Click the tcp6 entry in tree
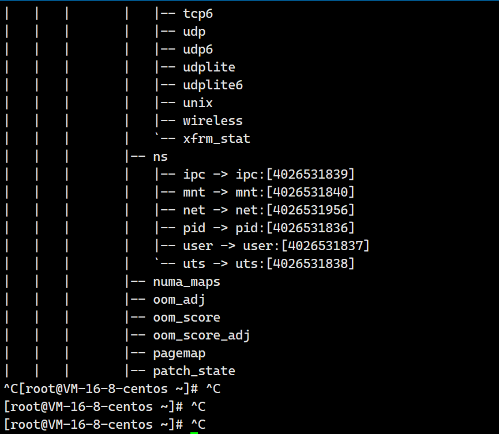 tap(198, 14)
